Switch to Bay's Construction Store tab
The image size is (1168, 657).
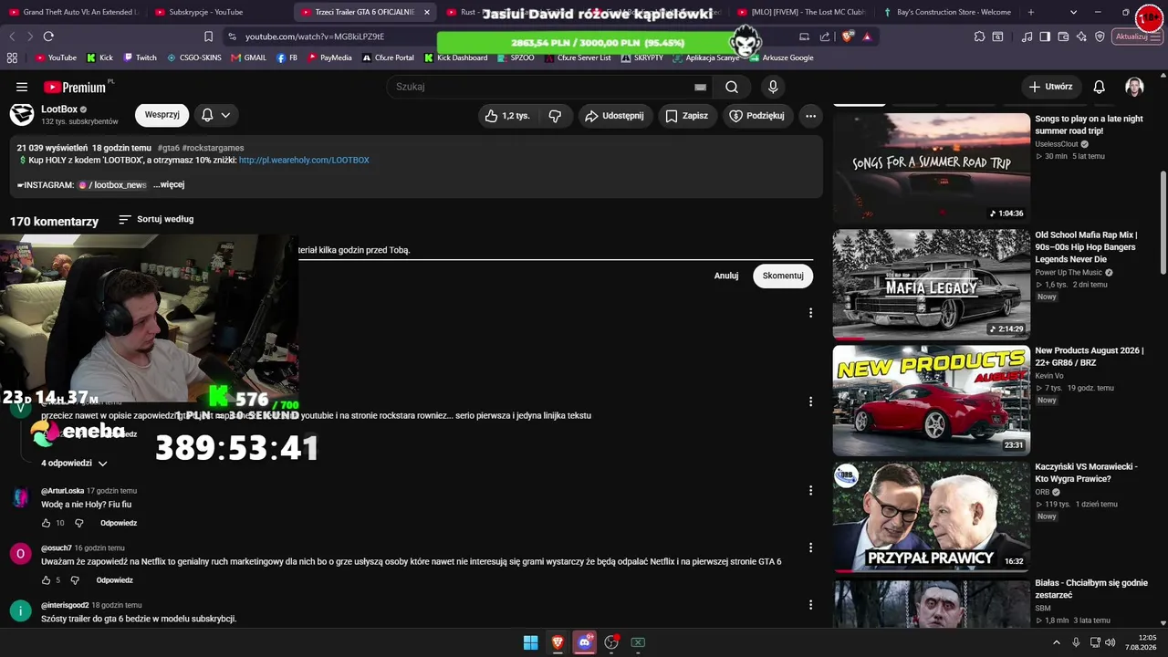coord(947,12)
